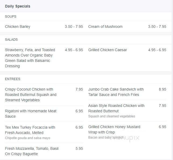Click Chicken Barley's 3.50 - 7.95 price
The height and width of the screenshot is (160, 173).
pos(74,27)
